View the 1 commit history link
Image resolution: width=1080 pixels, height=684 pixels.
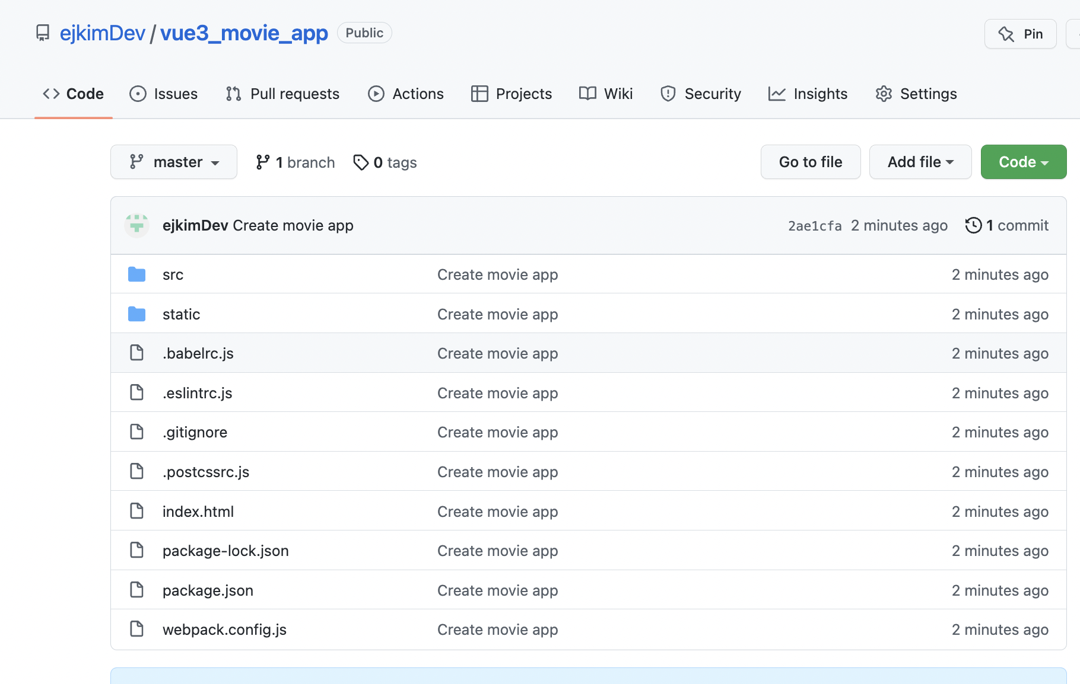(x=1007, y=225)
